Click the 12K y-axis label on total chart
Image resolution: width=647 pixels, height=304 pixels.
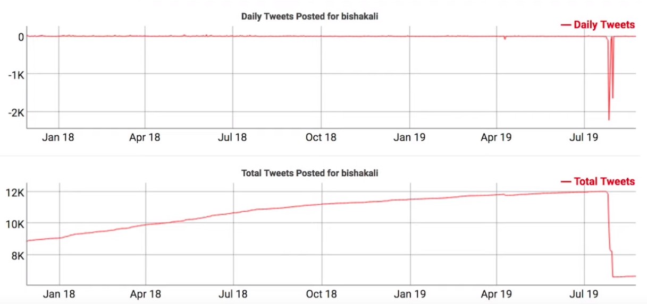[15, 193]
